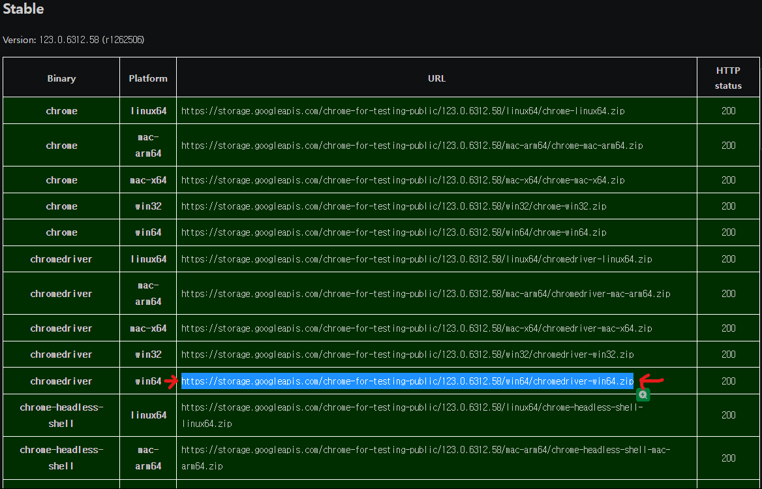This screenshot has height=489, width=762.
Task: Click the 200 status in the chrome linux64 row
Action: click(729, 111)
